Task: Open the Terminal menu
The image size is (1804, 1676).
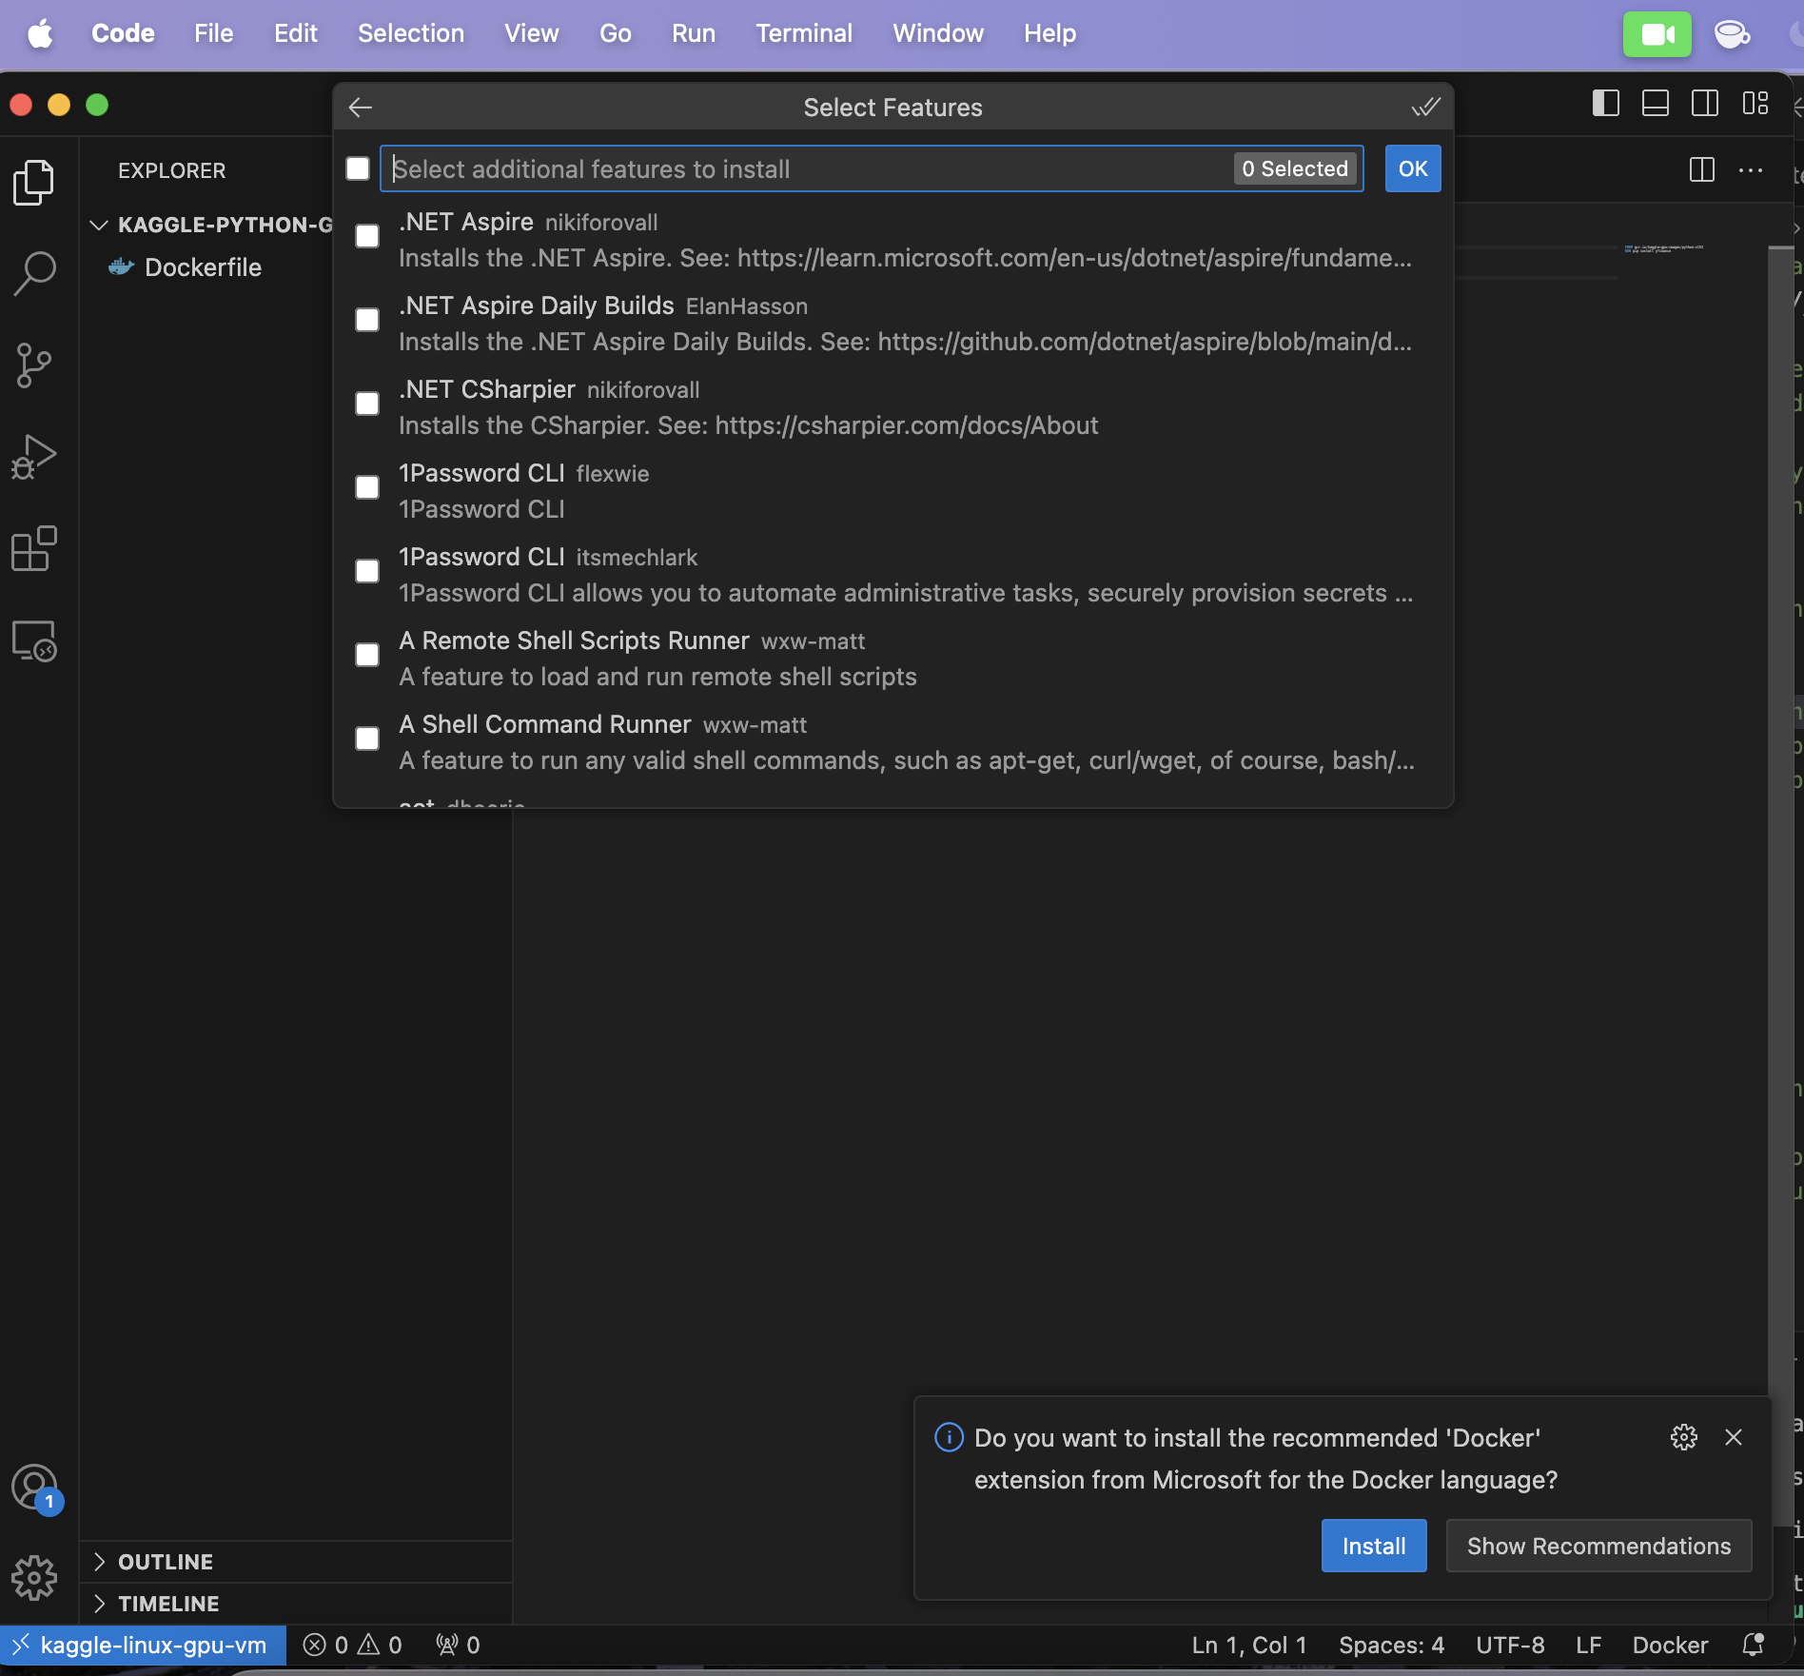Action: 804,34
